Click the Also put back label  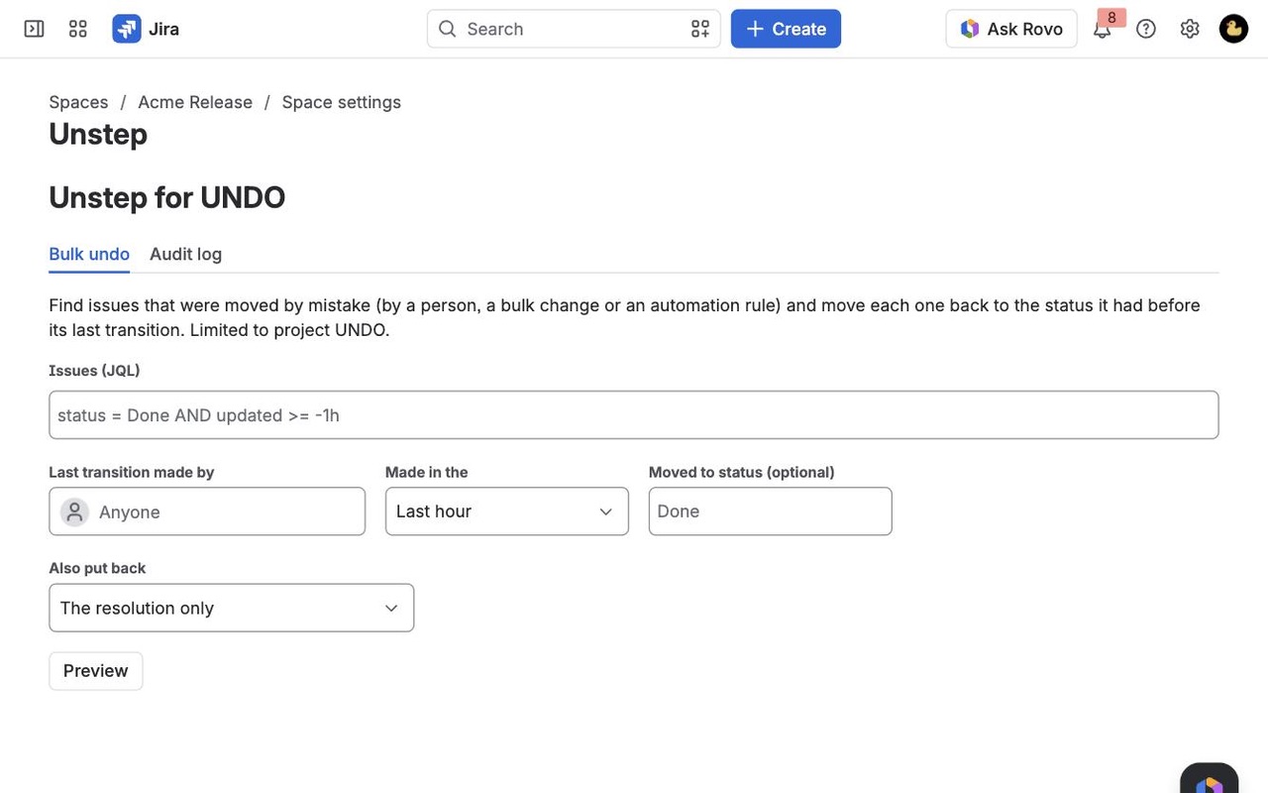click(97, 568)
